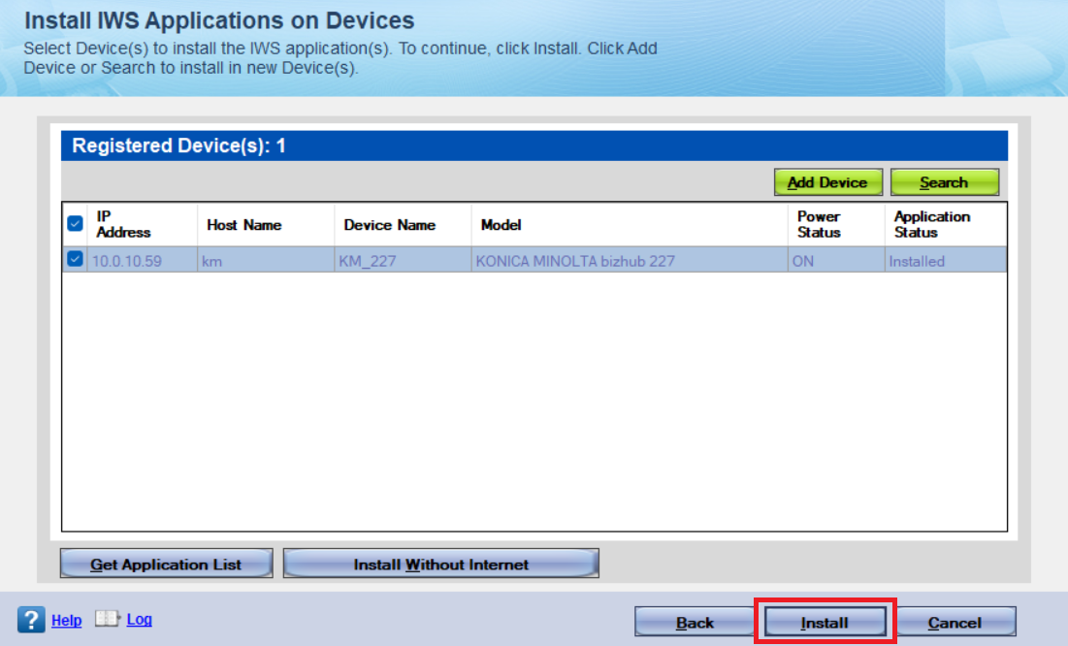Viewport: 1068px width, 646px height.
Task: Uncheck the checkbox for device 10.0.10.59
Action: click(x=75, y=260)
